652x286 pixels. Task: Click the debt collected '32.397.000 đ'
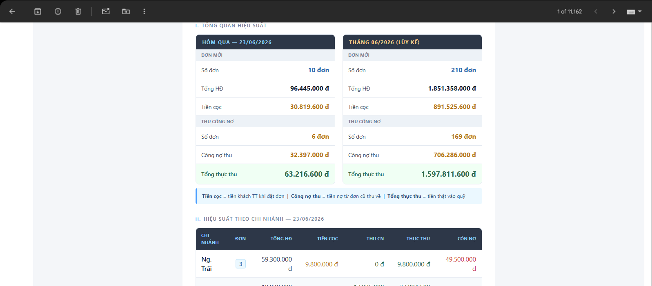(x=309, y=155)
